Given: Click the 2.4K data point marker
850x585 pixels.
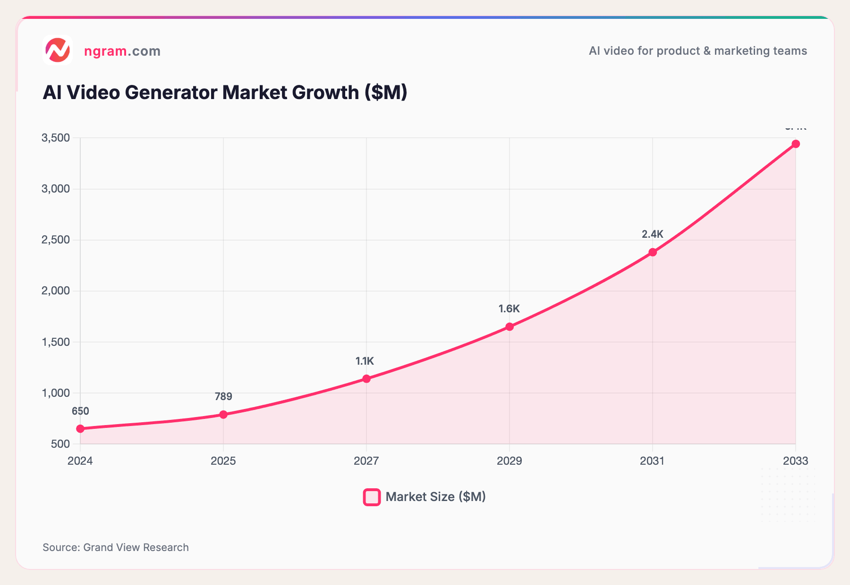Looking at the screenshot, I should [653, 252].
